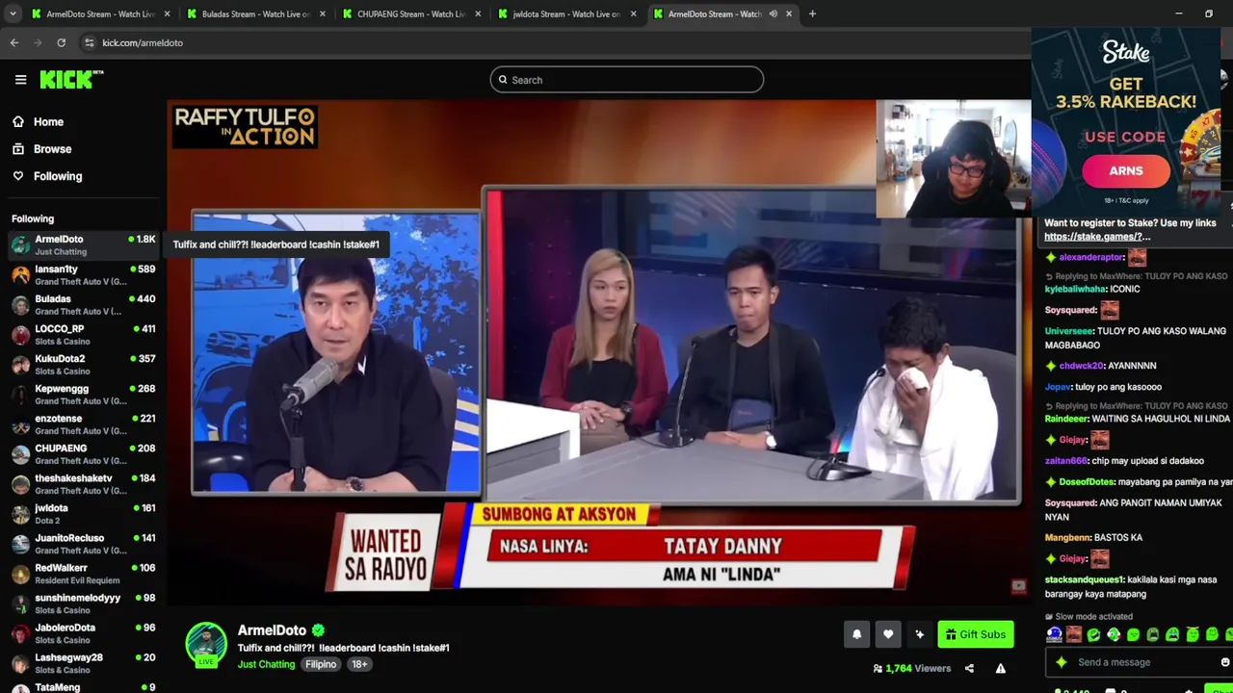
Task: Switch to the CHUPAENG Stream tab
Action: pos(412,13)
